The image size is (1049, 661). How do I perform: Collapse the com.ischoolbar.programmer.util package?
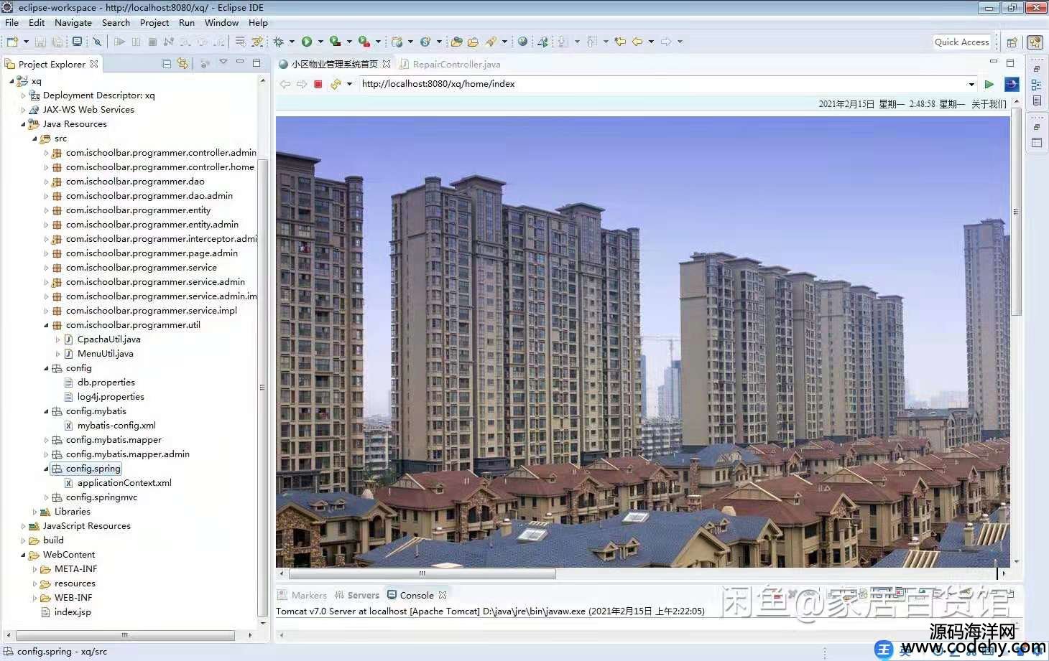tap(46, 325)
